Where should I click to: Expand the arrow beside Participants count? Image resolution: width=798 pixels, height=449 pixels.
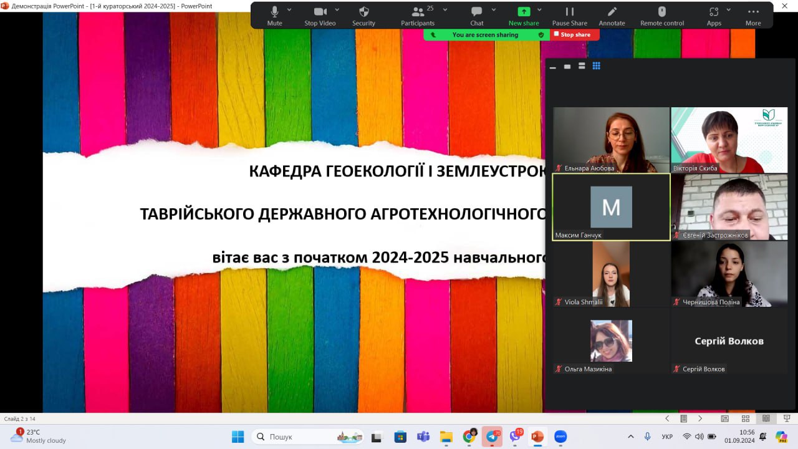[x=446, y=10]
